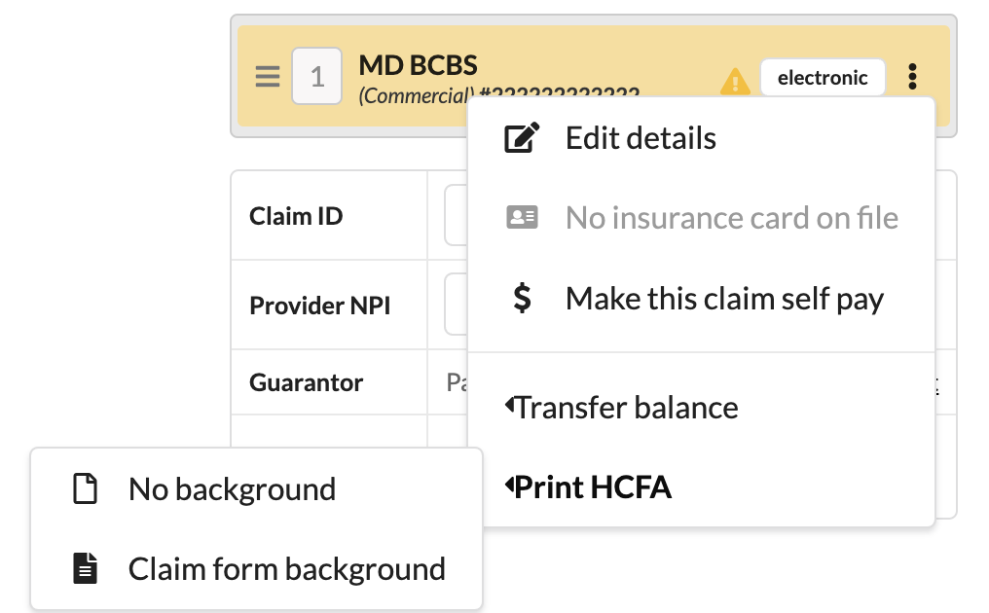Click the payer order number 1 box

click(316, 76)
